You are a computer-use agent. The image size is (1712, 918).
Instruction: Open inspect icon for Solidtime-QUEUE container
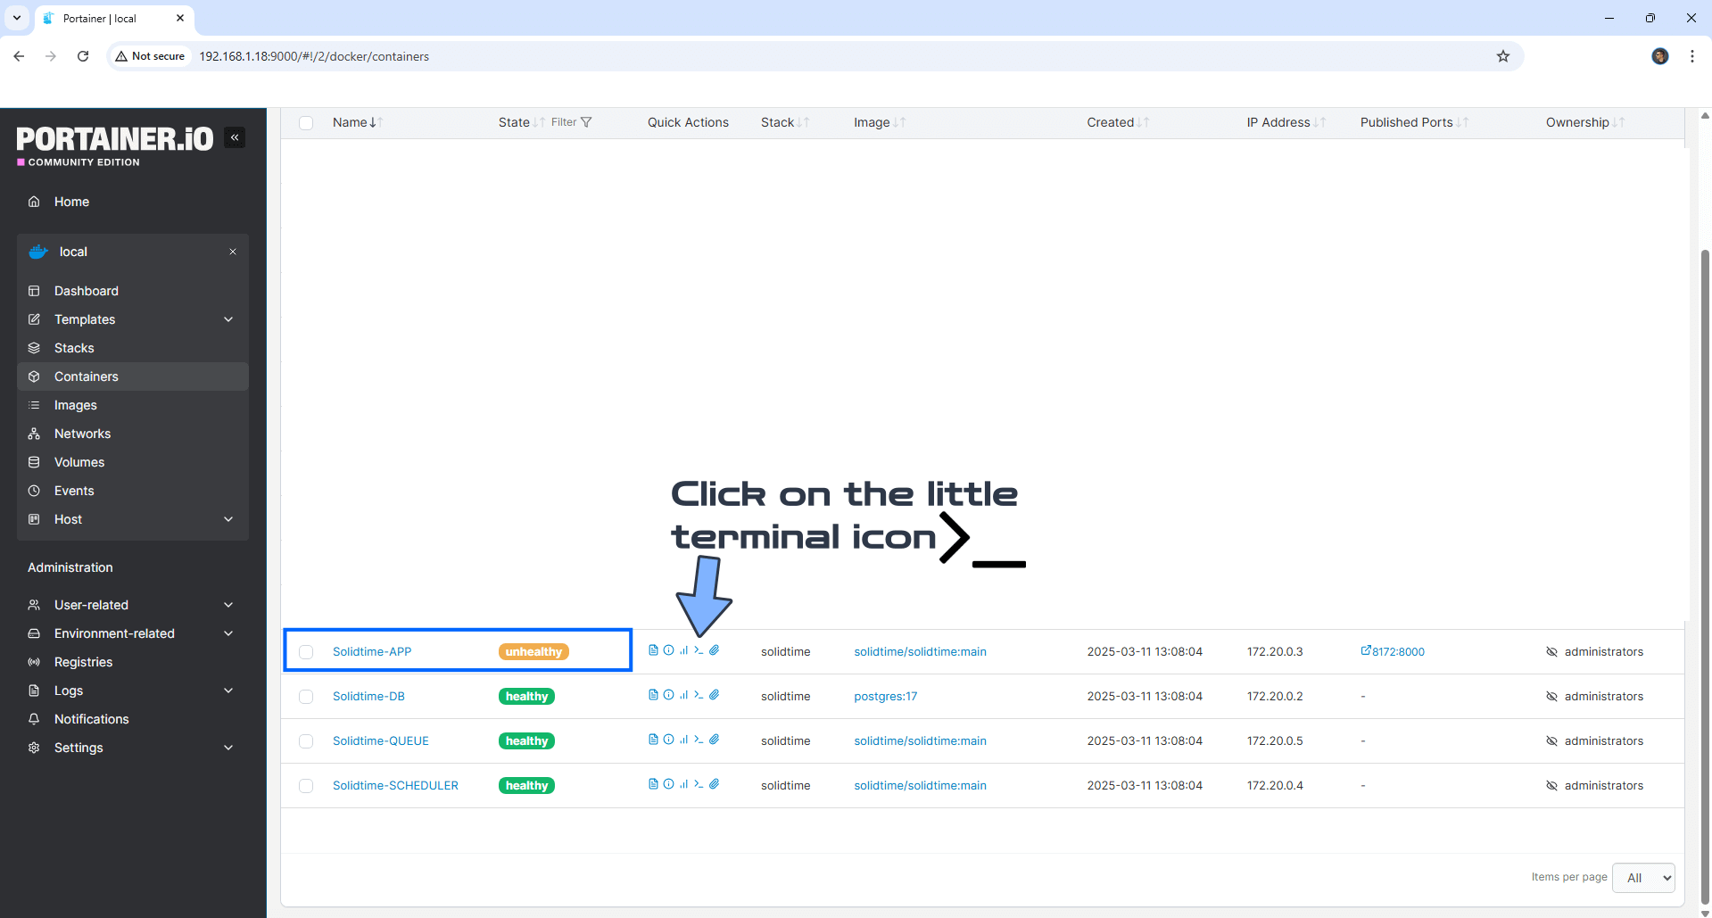pyautogui.click(x=668, y=740)
